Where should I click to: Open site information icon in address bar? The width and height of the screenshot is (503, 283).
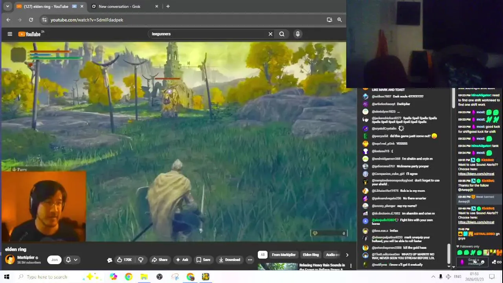pyautogui.click(x=44, y=20)
